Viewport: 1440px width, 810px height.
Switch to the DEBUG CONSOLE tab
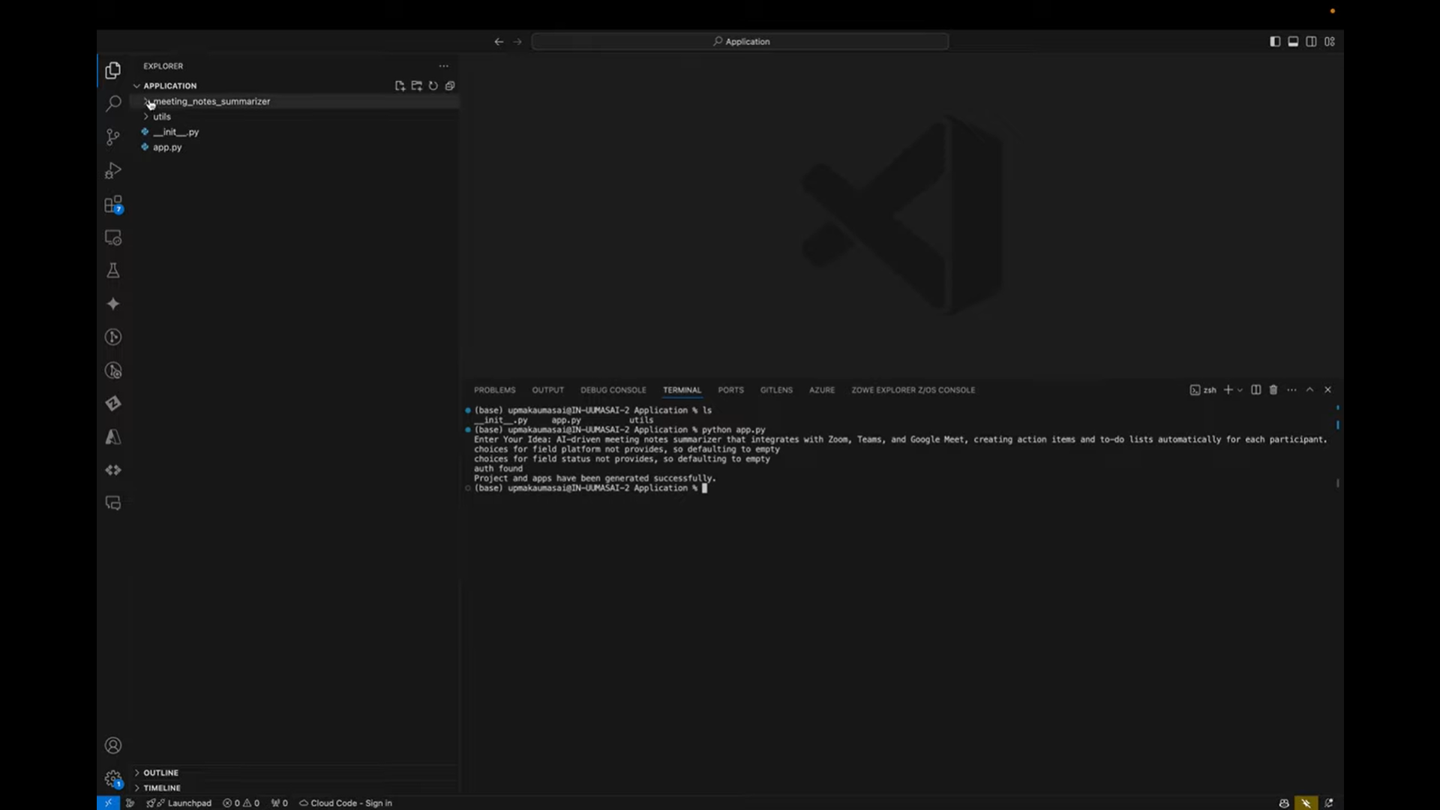(x=613, y=390)
